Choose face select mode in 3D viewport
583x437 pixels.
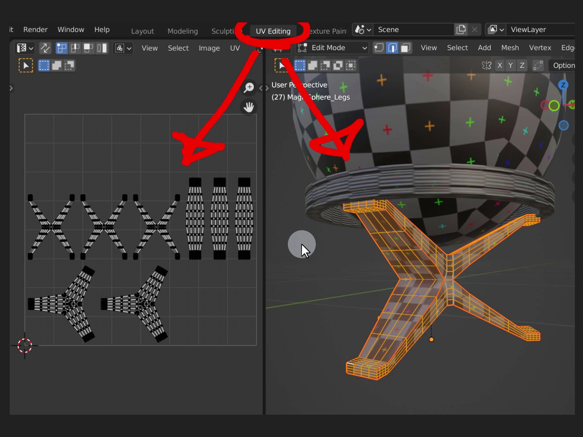[406, 48]
